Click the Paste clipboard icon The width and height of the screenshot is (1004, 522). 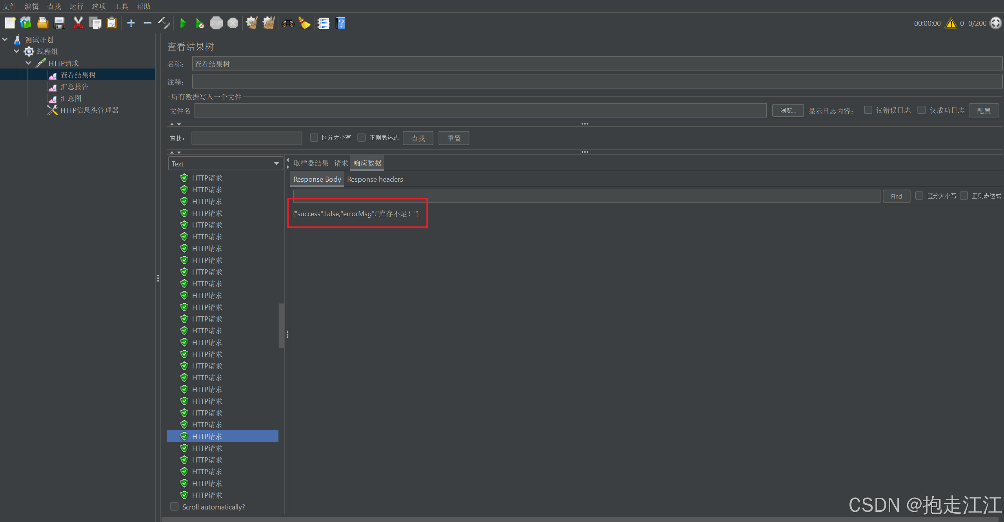(112, 23)
